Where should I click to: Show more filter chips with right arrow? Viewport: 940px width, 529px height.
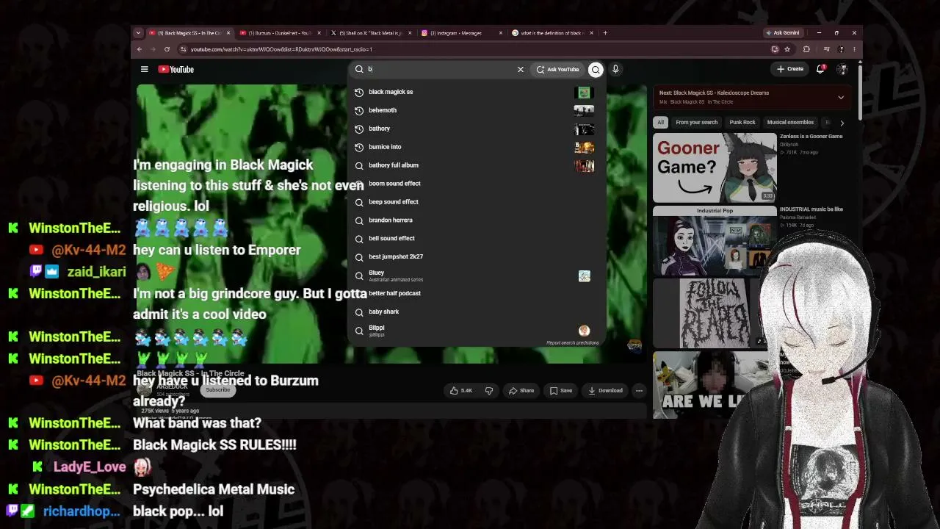coord(842,123)
